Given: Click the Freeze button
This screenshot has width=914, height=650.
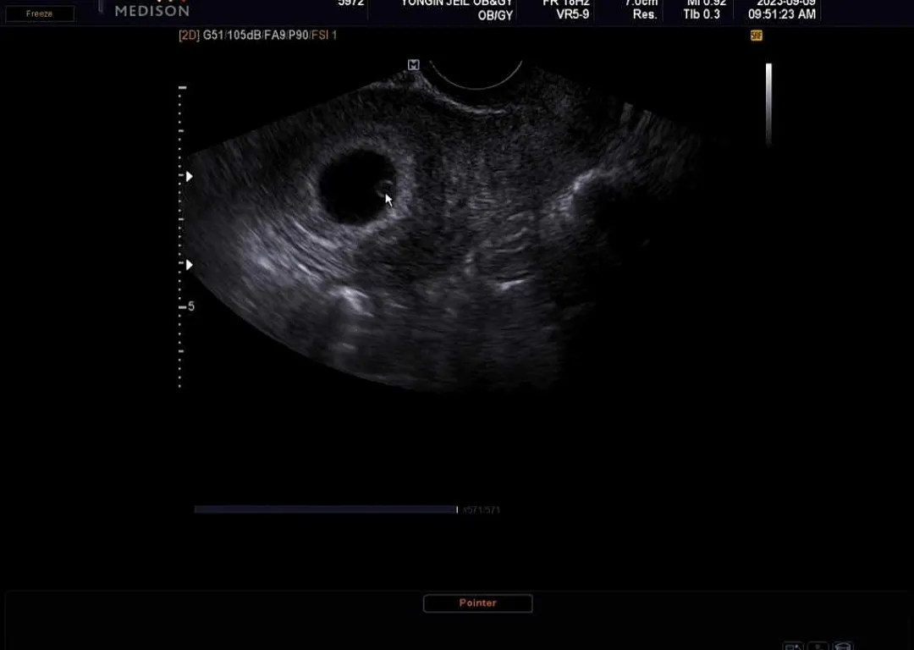Looking at the screenshot, I should (40, 14).
